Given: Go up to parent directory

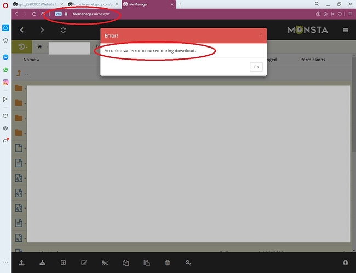Looking at the screenshot, I should [19, 73].
